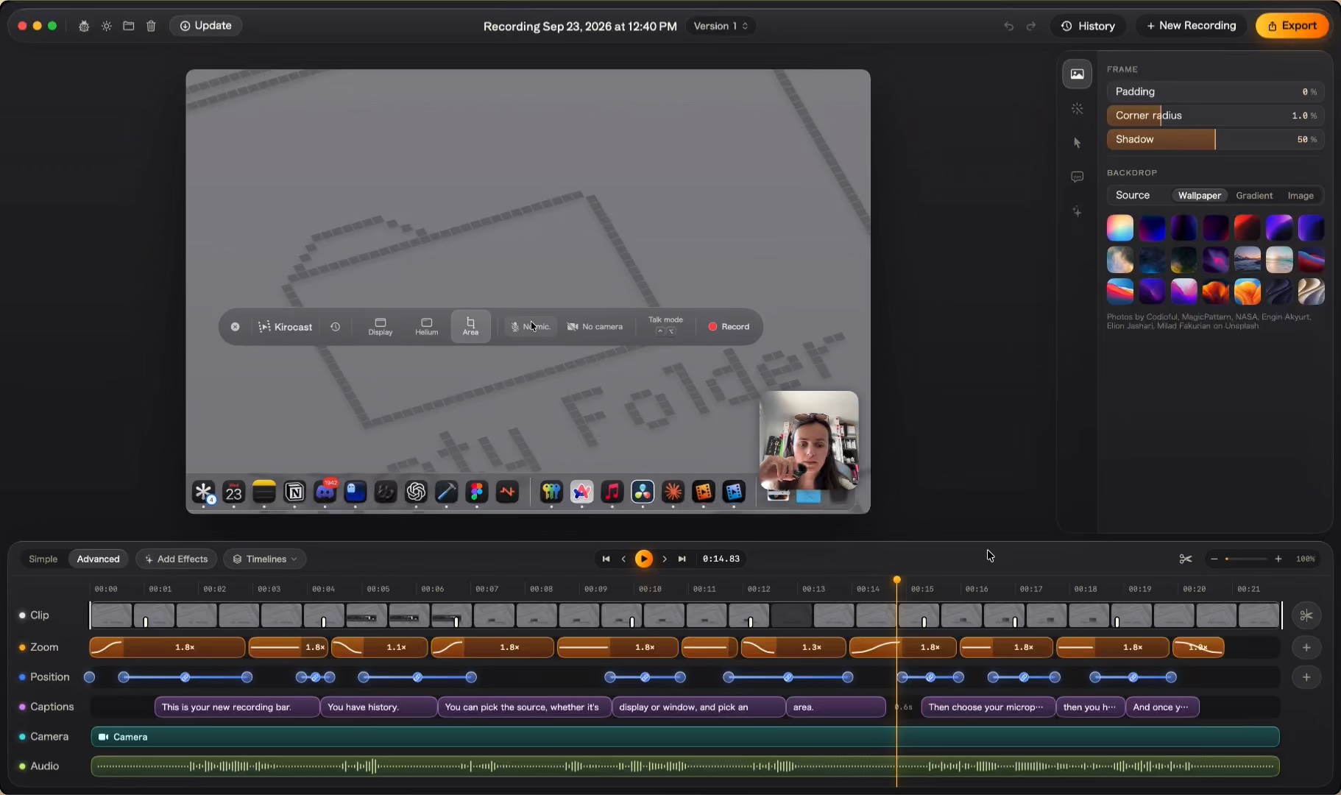Skip to the start of the timeline
The width and height of the screenshot is (1341, 795).
pyautogui.click(x=606, y=559)
